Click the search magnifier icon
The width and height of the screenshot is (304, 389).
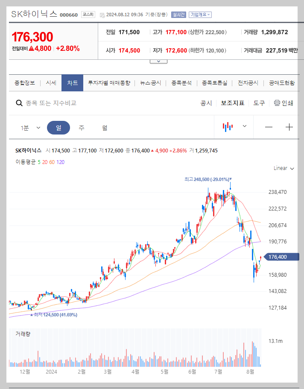point(19,103)
